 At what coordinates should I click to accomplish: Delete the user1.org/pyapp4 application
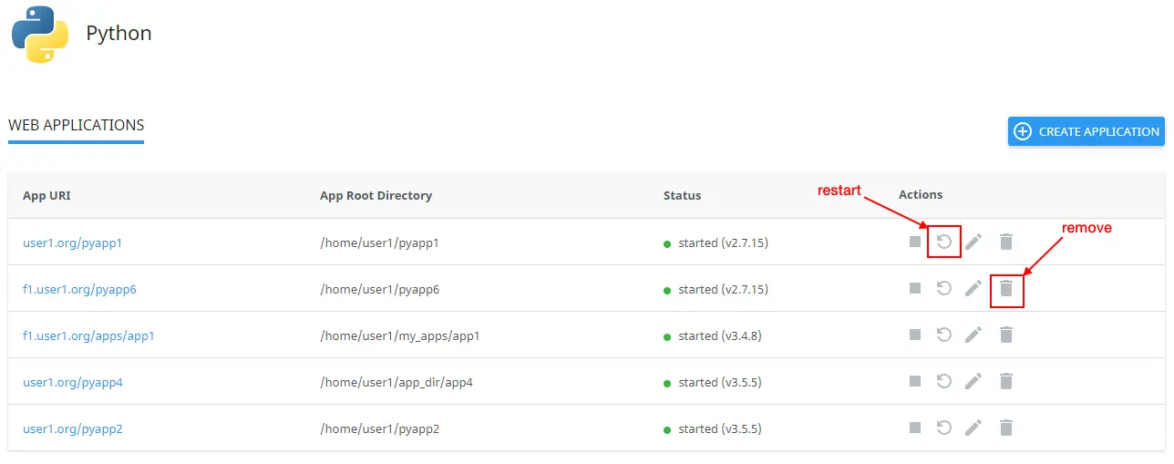tap(1006, 382)
